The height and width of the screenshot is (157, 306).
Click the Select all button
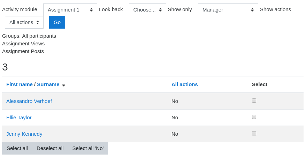click(x=17, y=148)
